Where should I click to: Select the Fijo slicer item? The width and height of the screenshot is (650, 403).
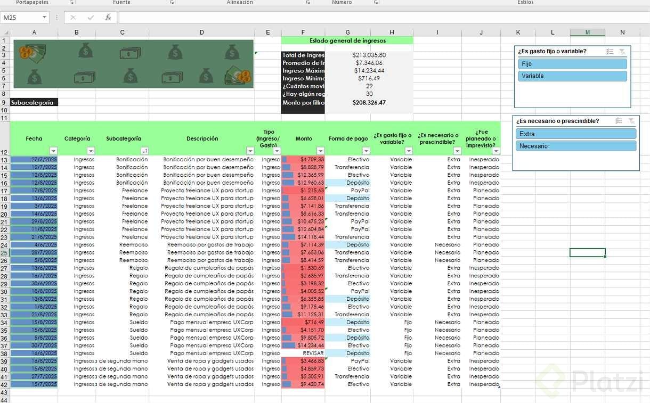(572, 64)
